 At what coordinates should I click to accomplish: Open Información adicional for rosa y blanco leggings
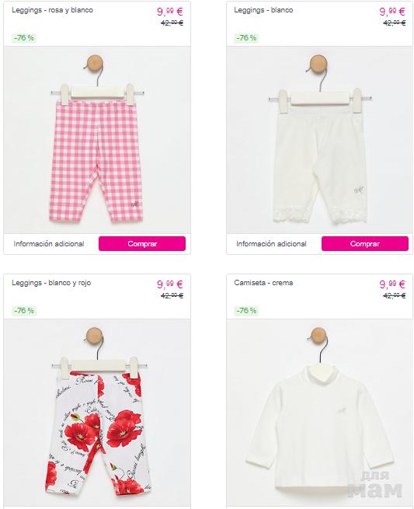pyautogui.click(x=49, y=243)
